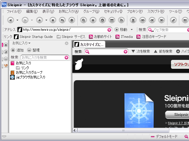This screenshot has height=141, width=189.
Task: Select the bird-icon sidebar tab
Action: pyautogui.click(x=6, y=66)
